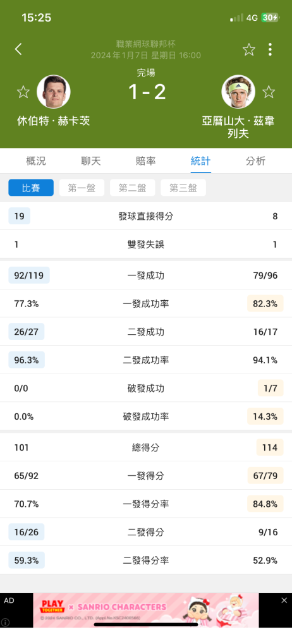Show 第一盤 statistics
Image resolution: width=292 pixels, height=632 pixels.
(82, 188)
